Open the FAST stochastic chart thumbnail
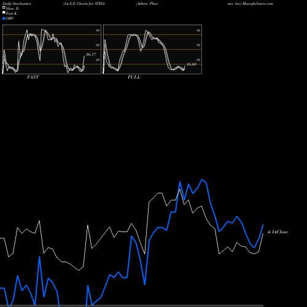The image size is (307, 307). pyautogui.click(x=52, y=49)
